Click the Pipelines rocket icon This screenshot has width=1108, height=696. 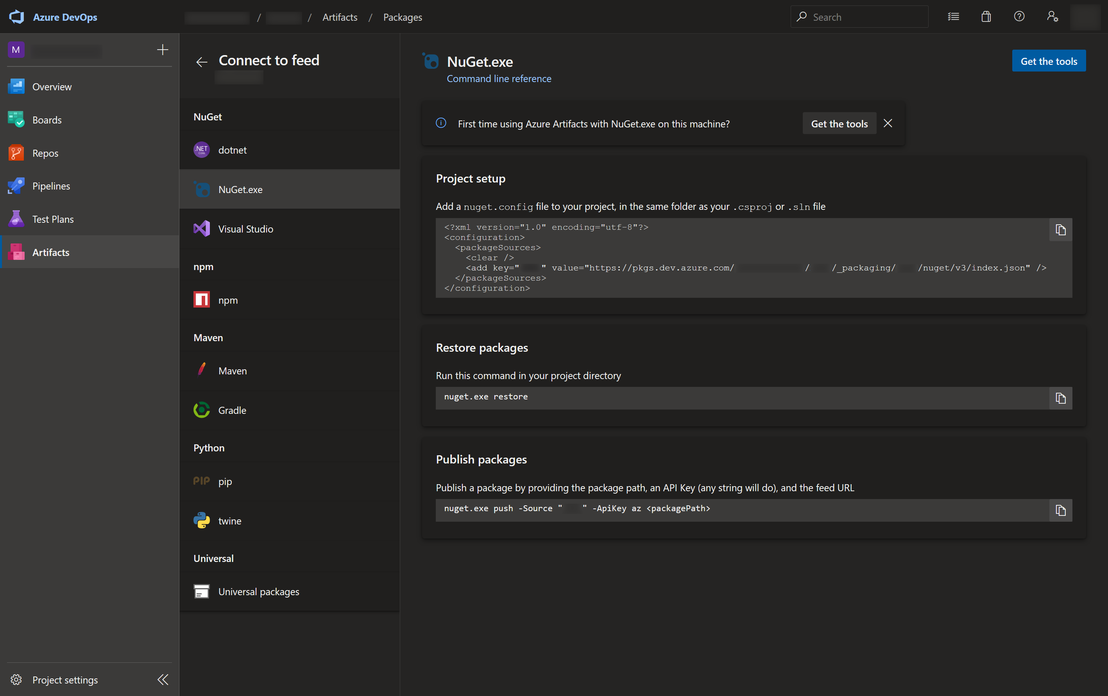pos(16,186)
